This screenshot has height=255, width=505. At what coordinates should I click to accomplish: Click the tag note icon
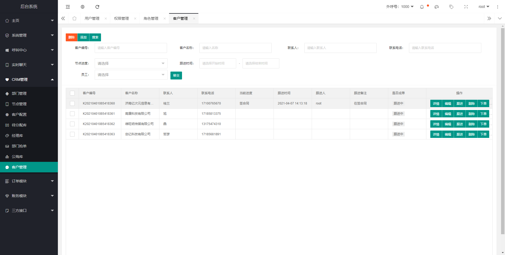coord(451,7)
